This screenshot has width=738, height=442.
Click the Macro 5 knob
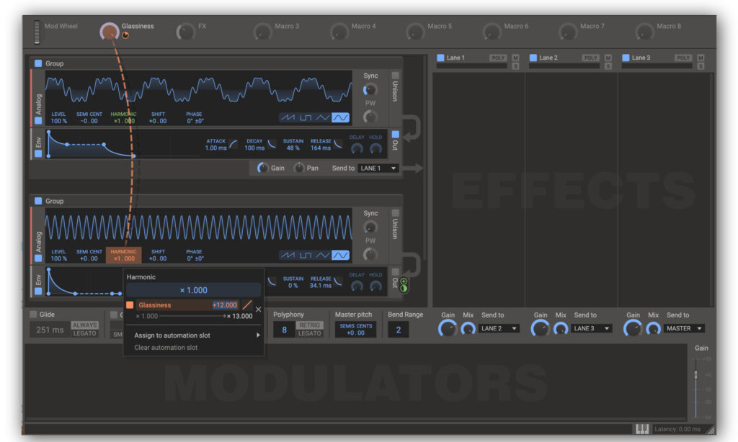[x=414, y=32]
